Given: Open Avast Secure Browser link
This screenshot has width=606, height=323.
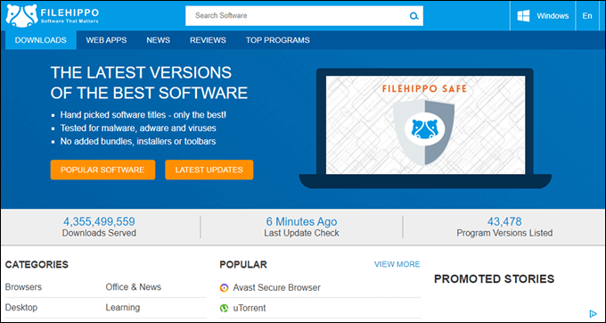Looking at the screenshot, I should 277,287.
